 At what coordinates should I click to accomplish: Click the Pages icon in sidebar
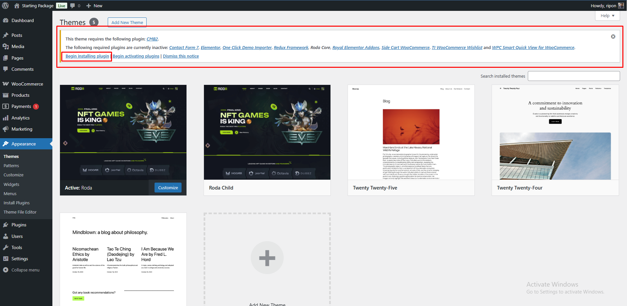6,58
